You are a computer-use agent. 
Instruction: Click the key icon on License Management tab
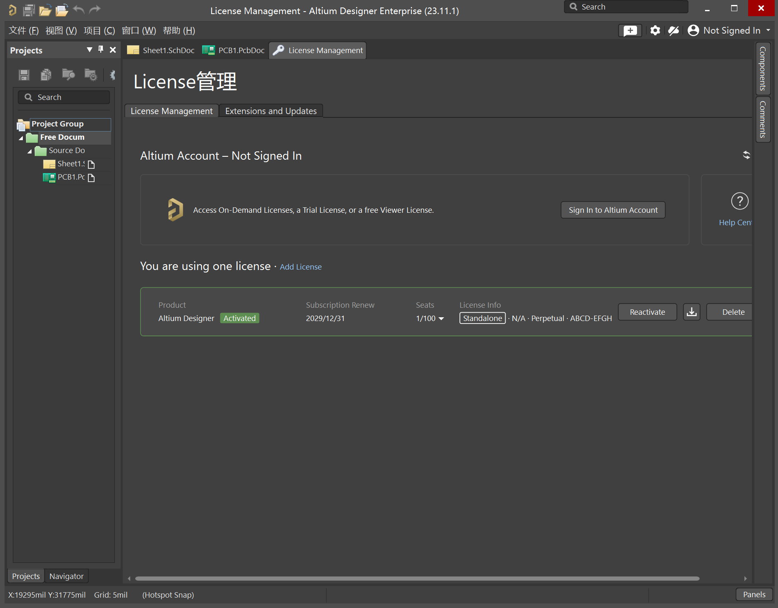tap(278, 50)
